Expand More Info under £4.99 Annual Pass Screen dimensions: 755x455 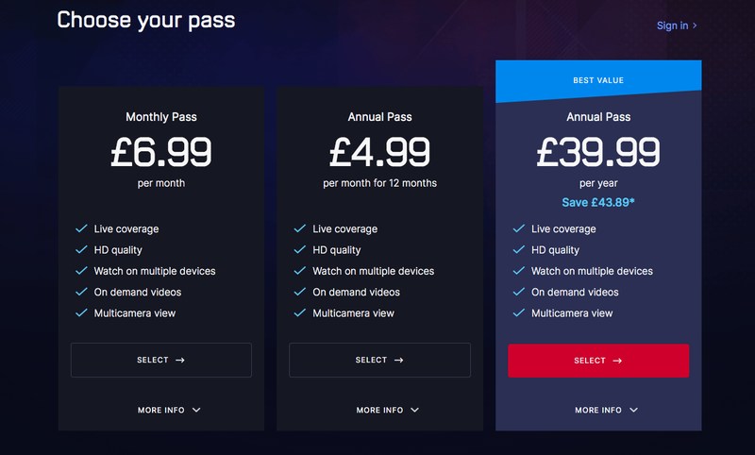click(x=388, y=410)
